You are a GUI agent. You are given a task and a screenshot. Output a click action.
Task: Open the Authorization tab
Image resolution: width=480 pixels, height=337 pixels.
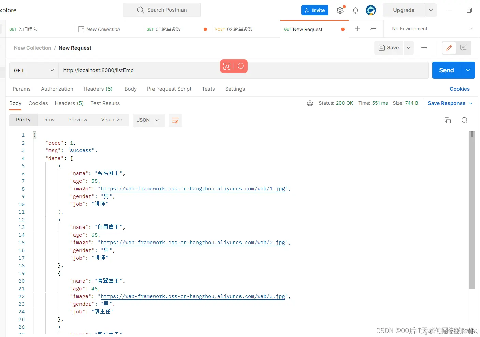point(57,89)
